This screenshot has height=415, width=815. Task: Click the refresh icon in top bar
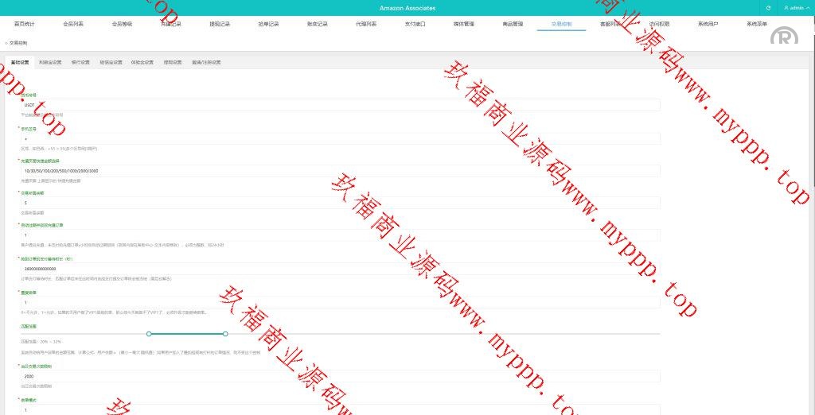(768, 7)
